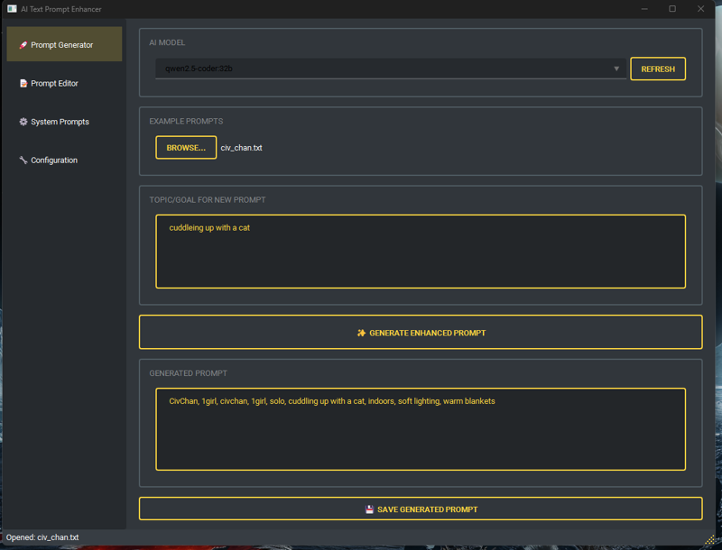Click the 'AI MODEL' section label
The height and width of the screenshot is (550, 722).
167,42
